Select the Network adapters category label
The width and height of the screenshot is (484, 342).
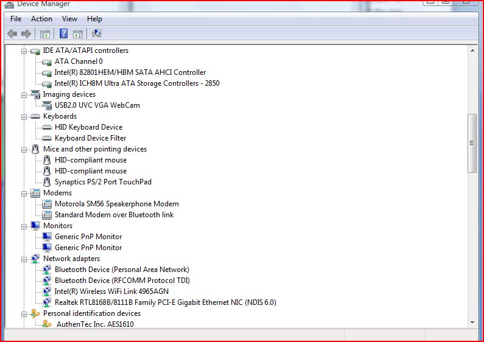coord(71,259)
